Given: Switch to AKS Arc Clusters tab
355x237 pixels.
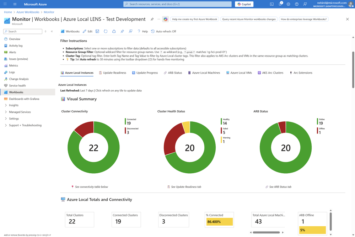Looking at the screenshot, I should (x=270, y=73).
